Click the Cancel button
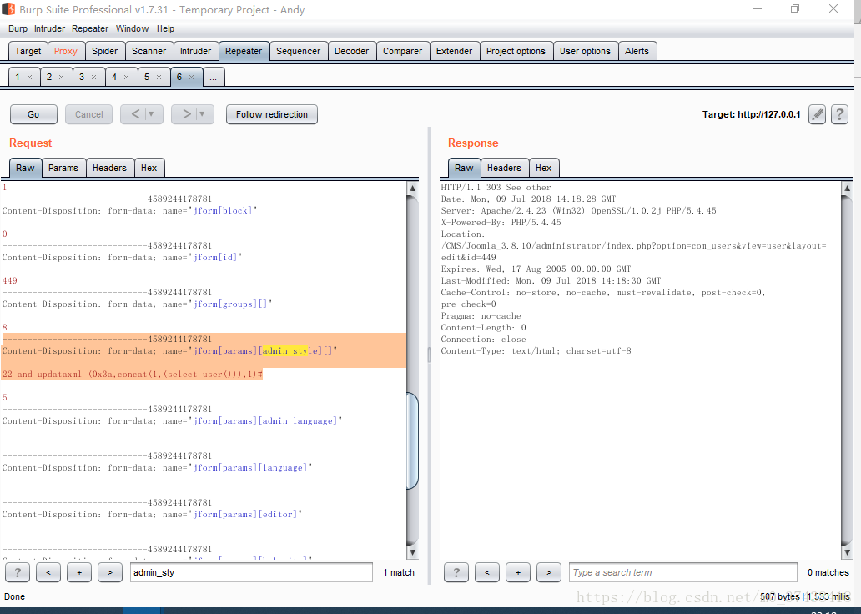Image resolution: width=861 pixels, height=614 pixels. coord(89,114)
